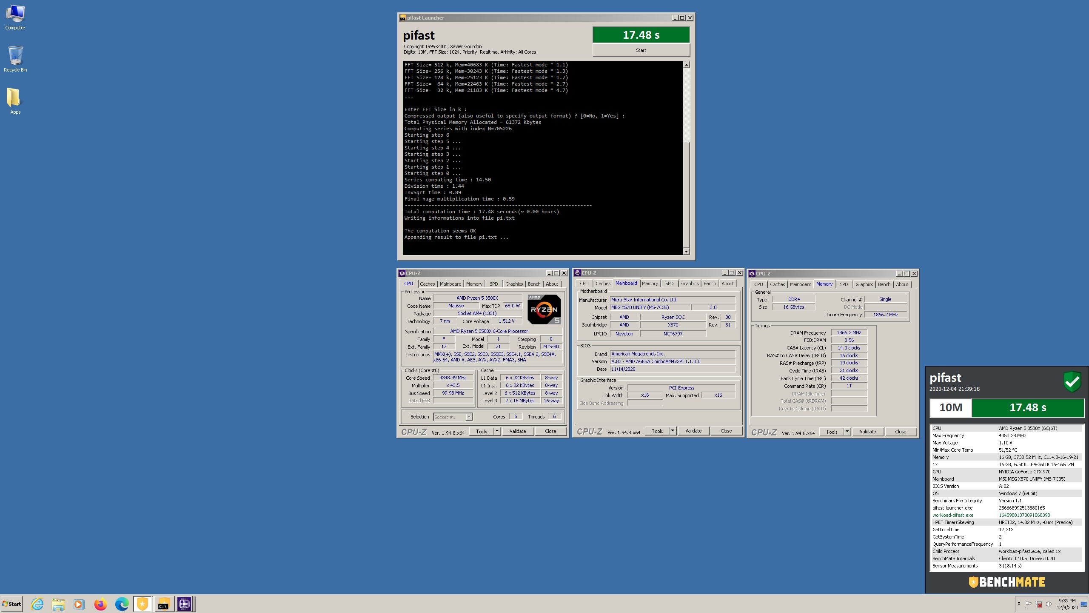The height and width of the screenshot is (613, 1089).
Task: Click the pifast Launcher title bar icon
Action: tap(402, 18)
